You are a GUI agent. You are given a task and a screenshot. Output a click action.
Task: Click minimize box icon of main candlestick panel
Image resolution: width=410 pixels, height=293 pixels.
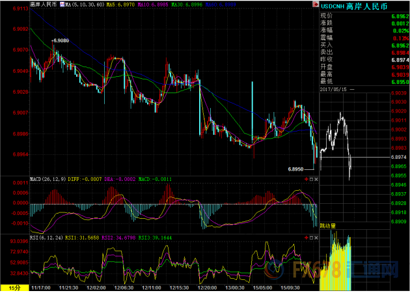[x=311, y=178]
